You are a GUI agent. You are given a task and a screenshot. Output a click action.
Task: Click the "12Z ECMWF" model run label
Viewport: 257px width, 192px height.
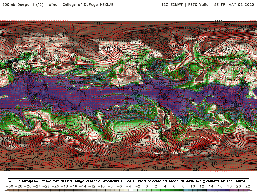[172, 4]
